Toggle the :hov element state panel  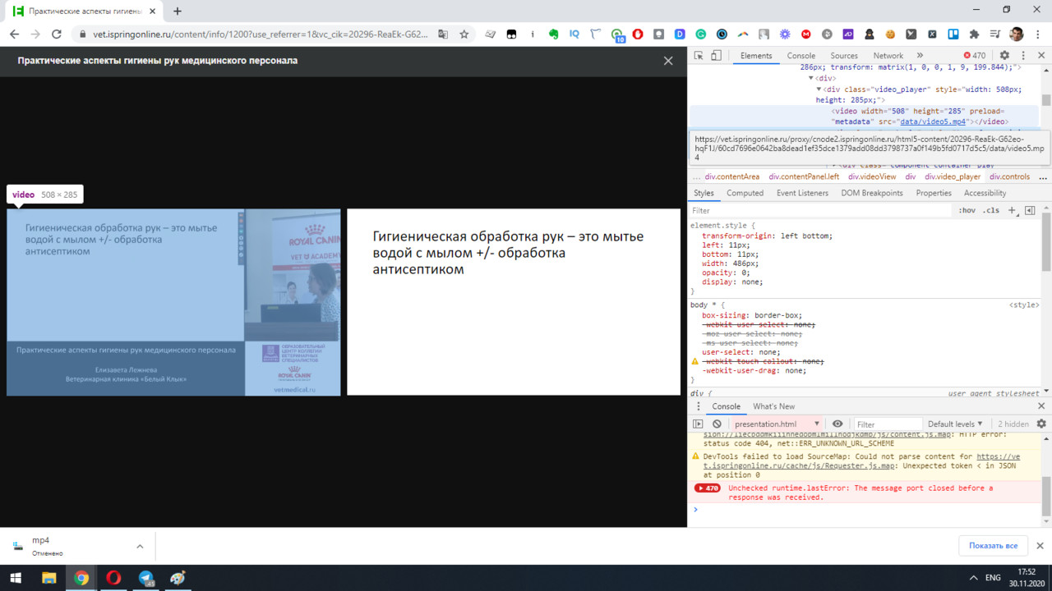tap(967, 210)
